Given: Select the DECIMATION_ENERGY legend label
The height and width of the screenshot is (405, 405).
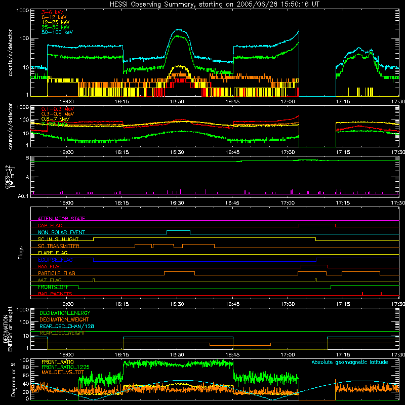Looking at the screenshot, I should tap(65, 313).
